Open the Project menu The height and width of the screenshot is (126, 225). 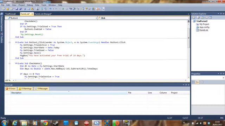tap(21, 5)
